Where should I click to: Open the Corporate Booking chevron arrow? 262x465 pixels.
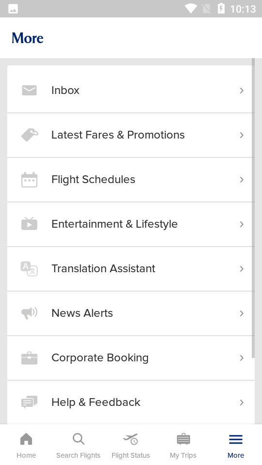[242, 358]
